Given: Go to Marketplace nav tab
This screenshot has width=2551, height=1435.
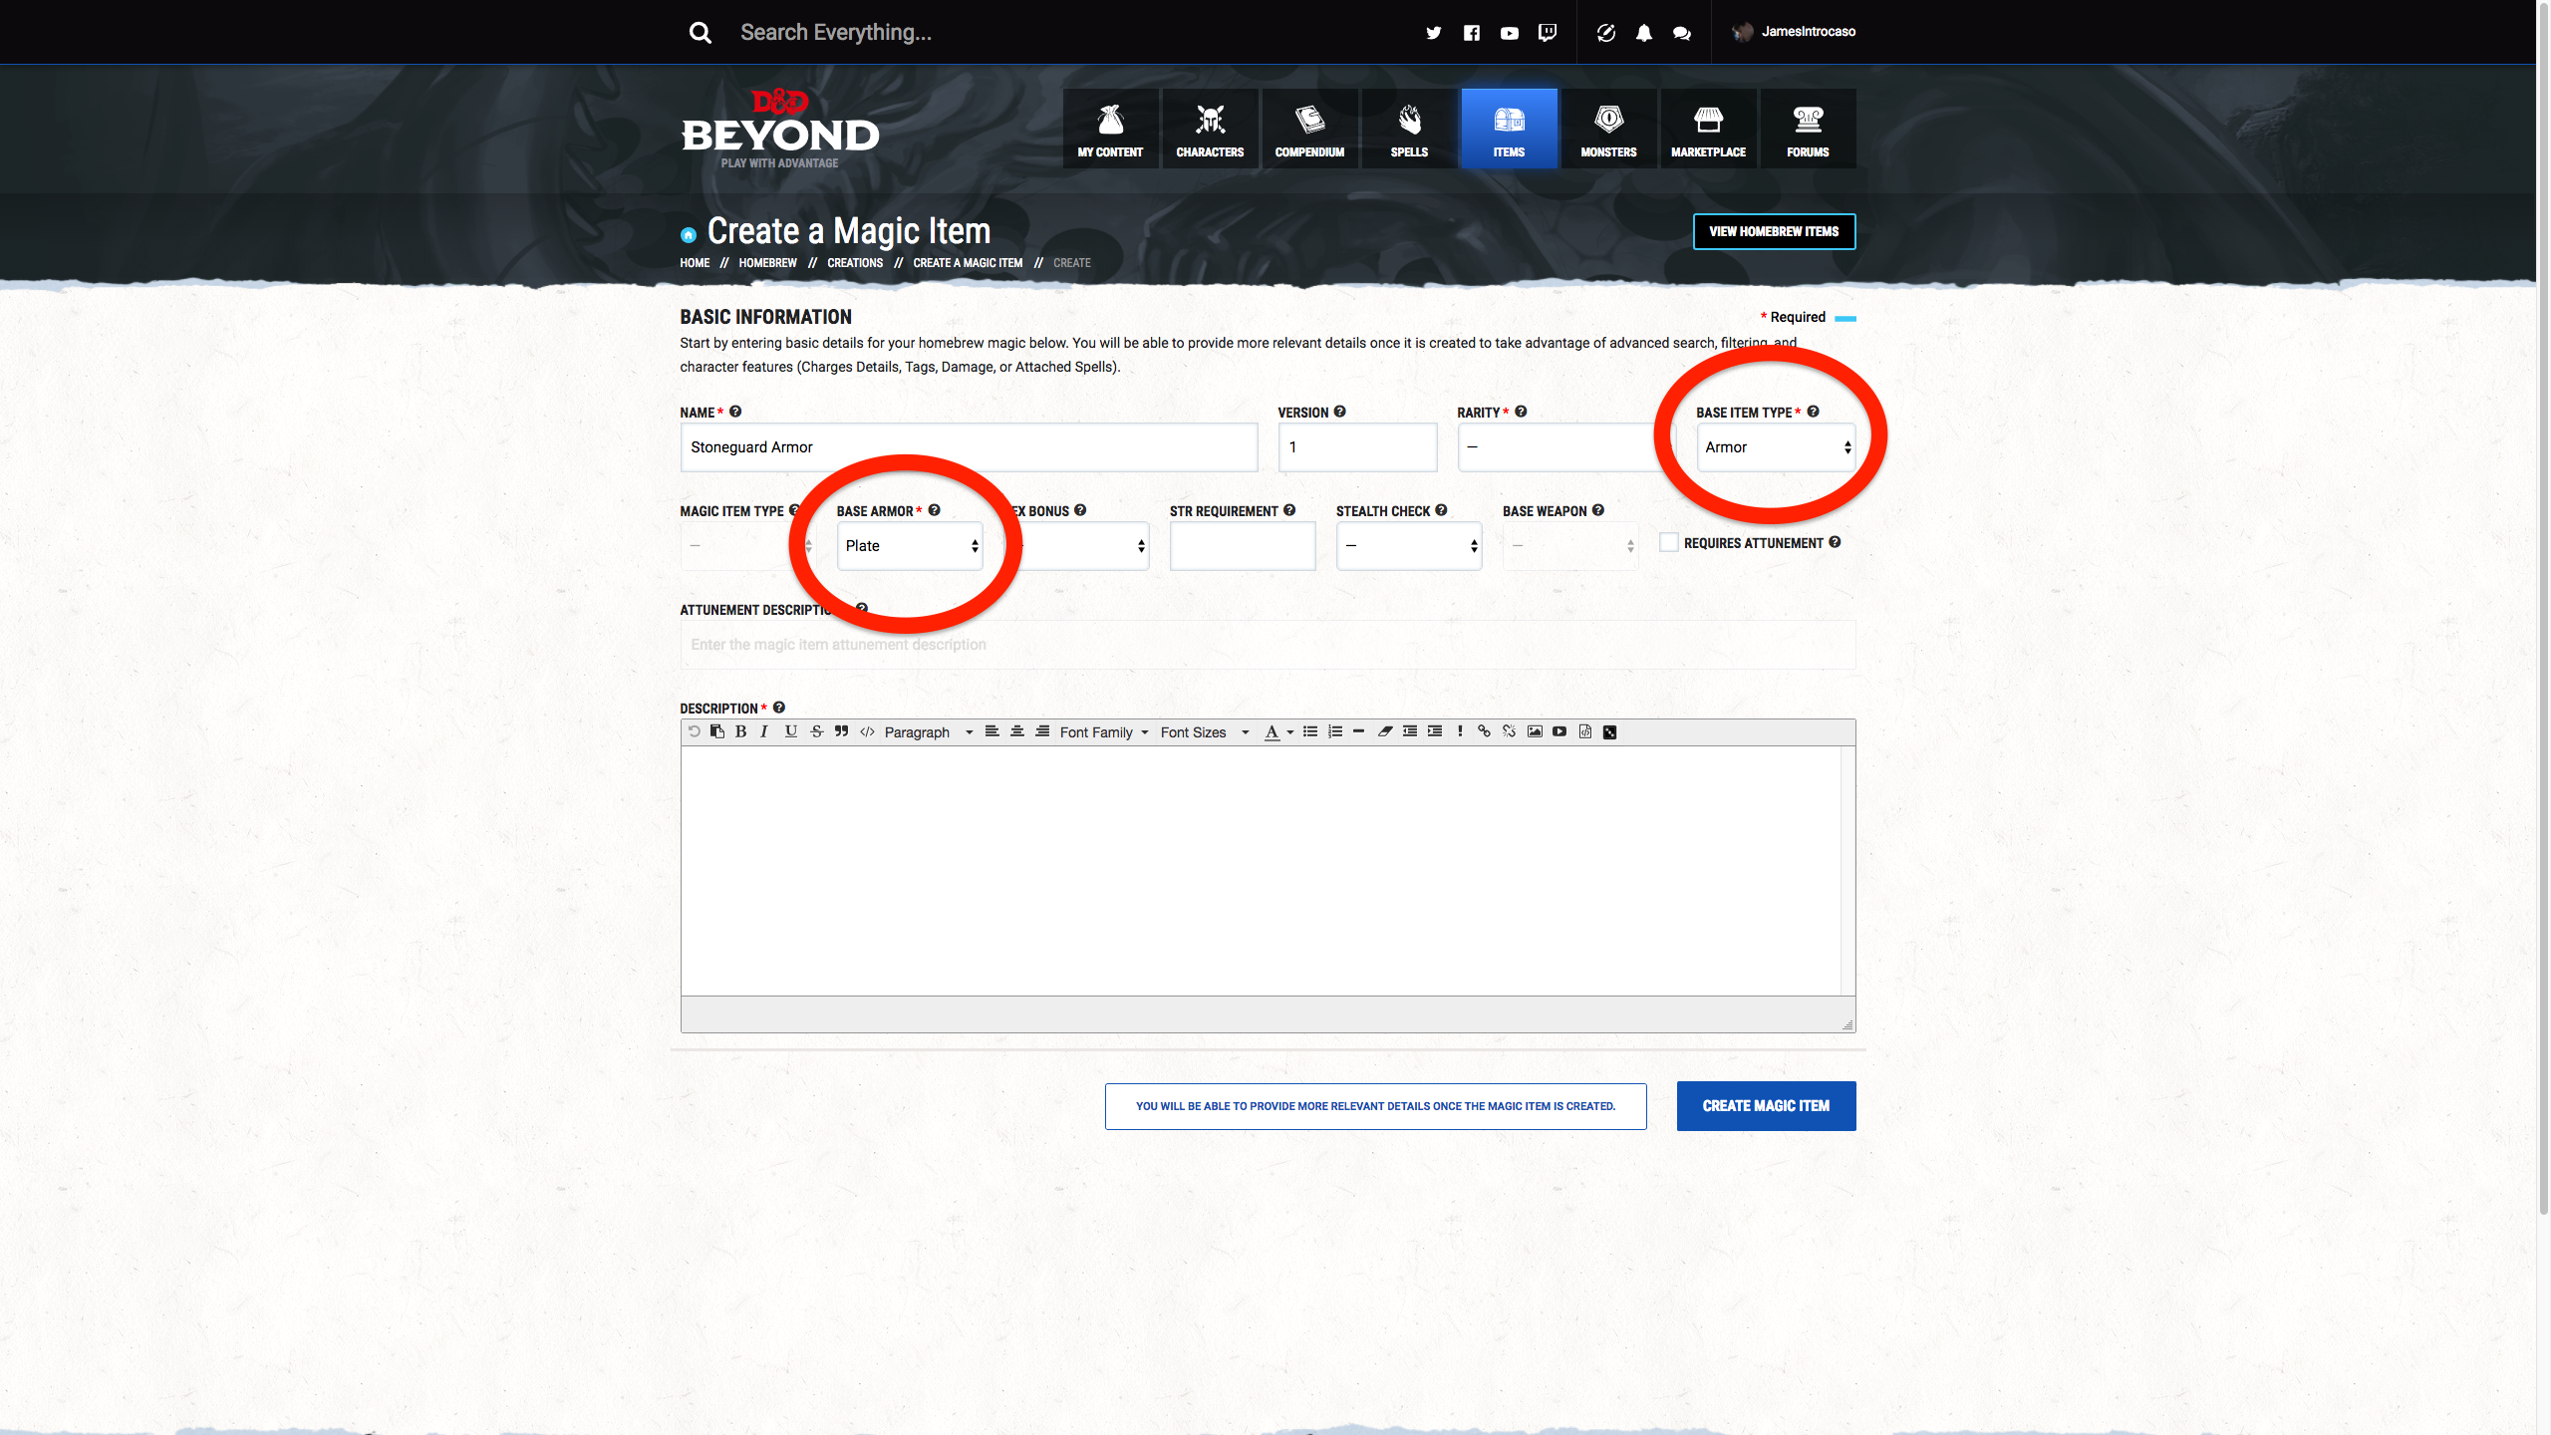Looking at the screenshot, I should point(1708,129).
